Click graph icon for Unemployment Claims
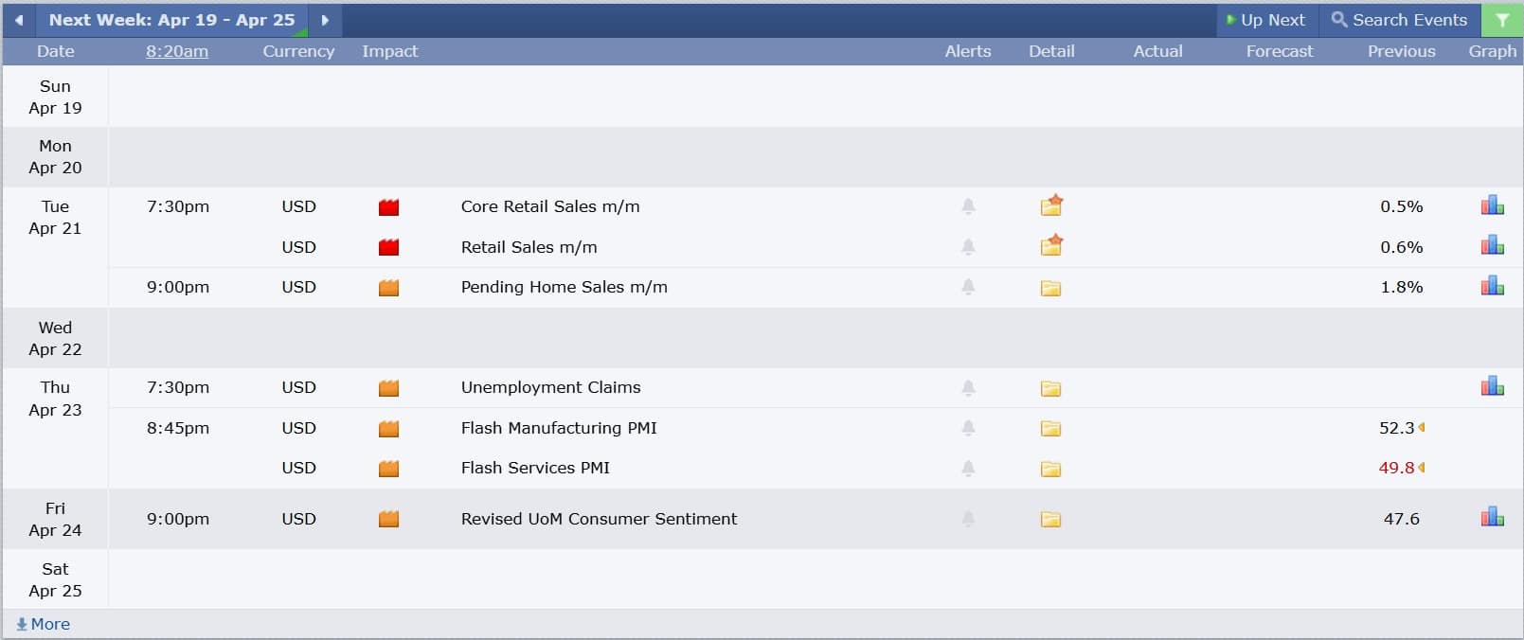Screen dimensions: 1524x640 pos(1492,386)
